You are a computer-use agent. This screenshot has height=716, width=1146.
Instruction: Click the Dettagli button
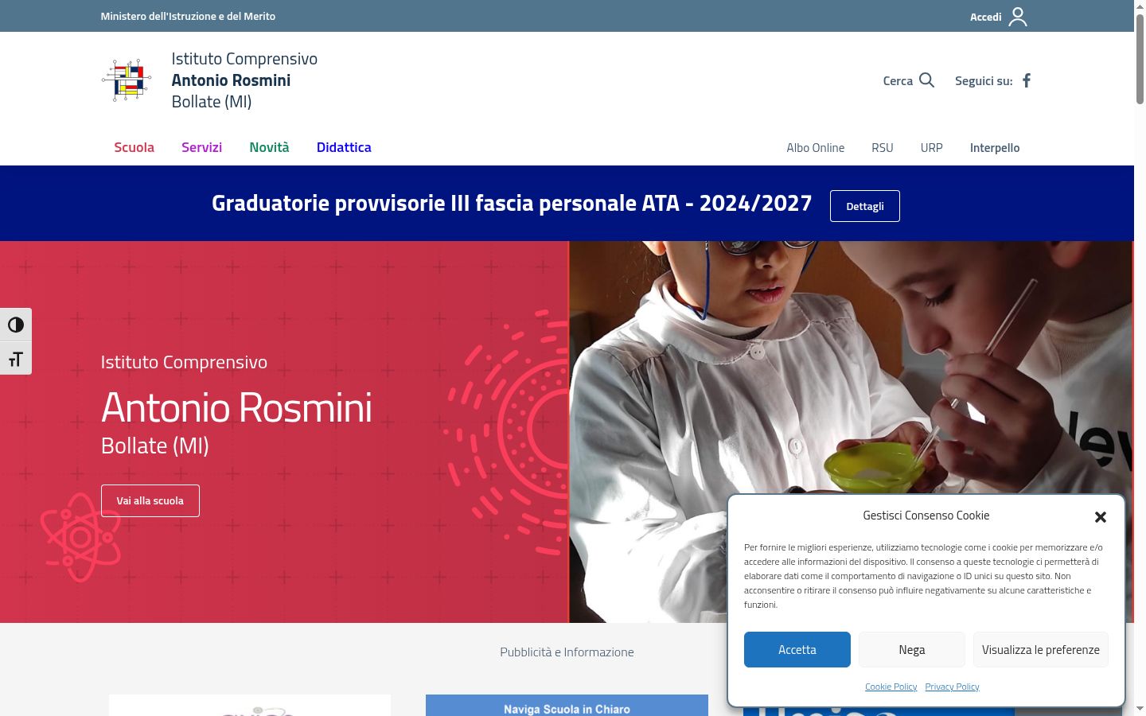(865, 206)
